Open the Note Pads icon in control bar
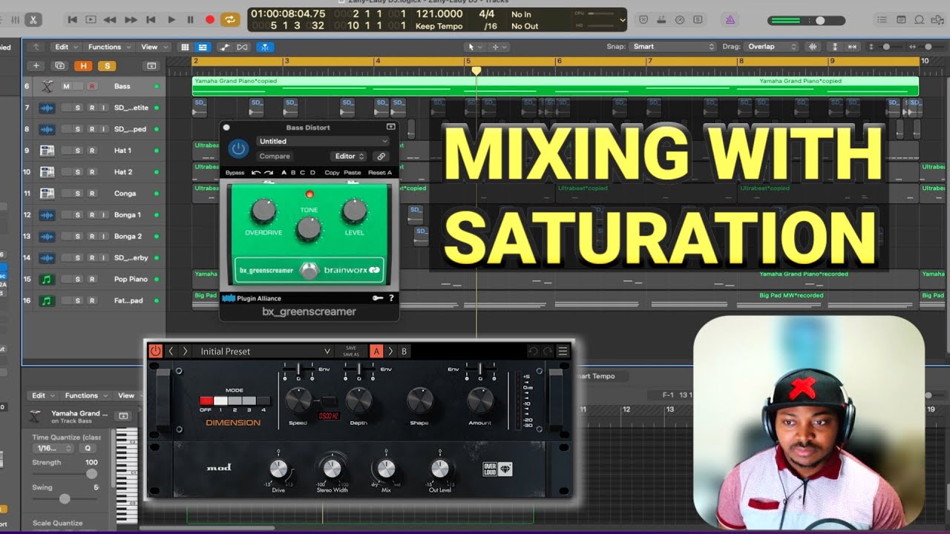 [900, 20]
